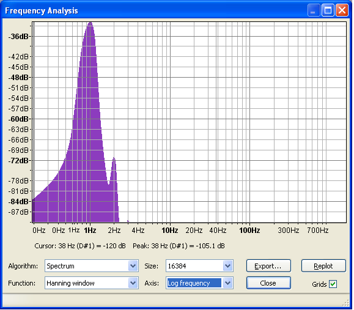Open the Algorithm dropdown arrow

(133, 266)
